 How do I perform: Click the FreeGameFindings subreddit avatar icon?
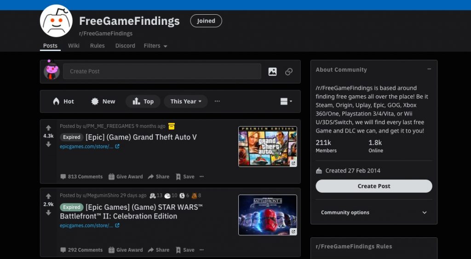click(56, 21)
